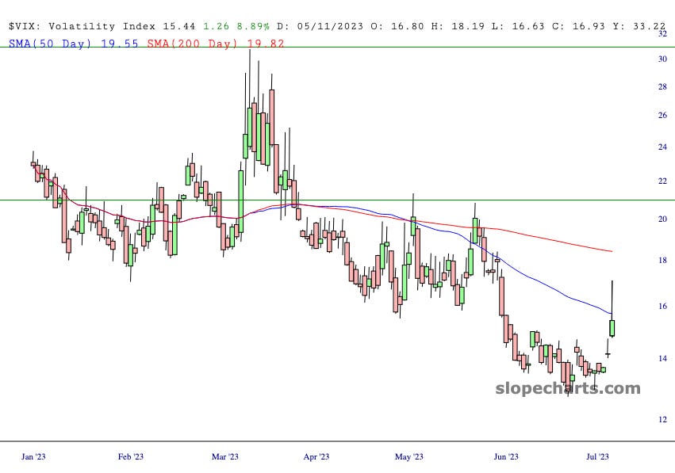Click the Mar '23 date axis label
This screenshot has height=473, width=675.
pos(224,456)
